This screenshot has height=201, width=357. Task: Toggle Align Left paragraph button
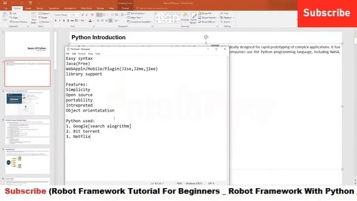[98, 21]
